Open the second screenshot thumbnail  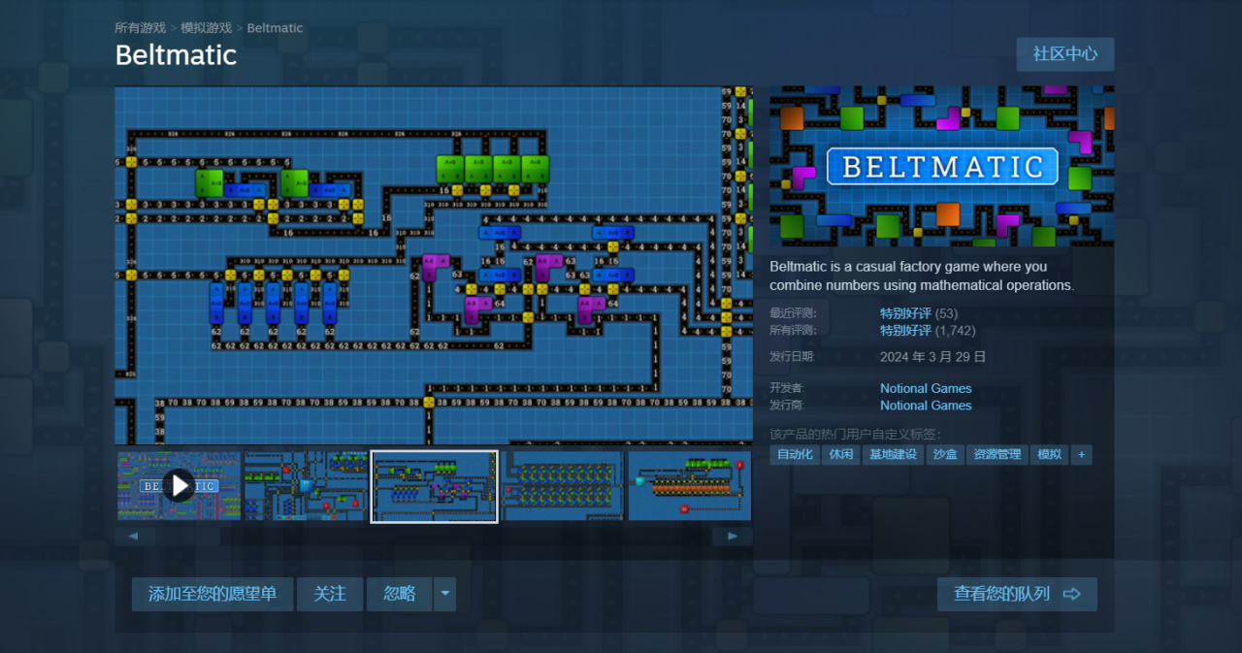click(306, 485)
